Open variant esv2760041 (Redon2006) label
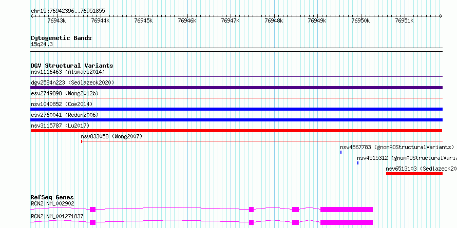Screen dimensions: 457x228 [x=65, y=115]
